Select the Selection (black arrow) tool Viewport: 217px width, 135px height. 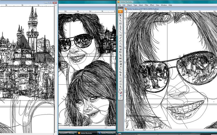point(120,15)
